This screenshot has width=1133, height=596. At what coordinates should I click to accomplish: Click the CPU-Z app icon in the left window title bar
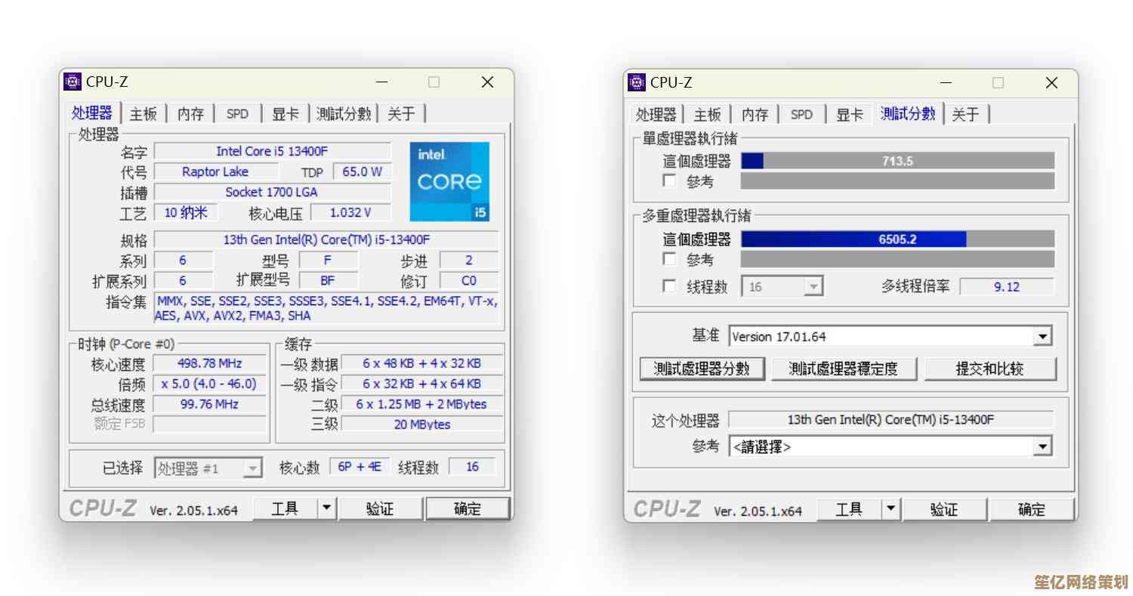tap(73, 82)
